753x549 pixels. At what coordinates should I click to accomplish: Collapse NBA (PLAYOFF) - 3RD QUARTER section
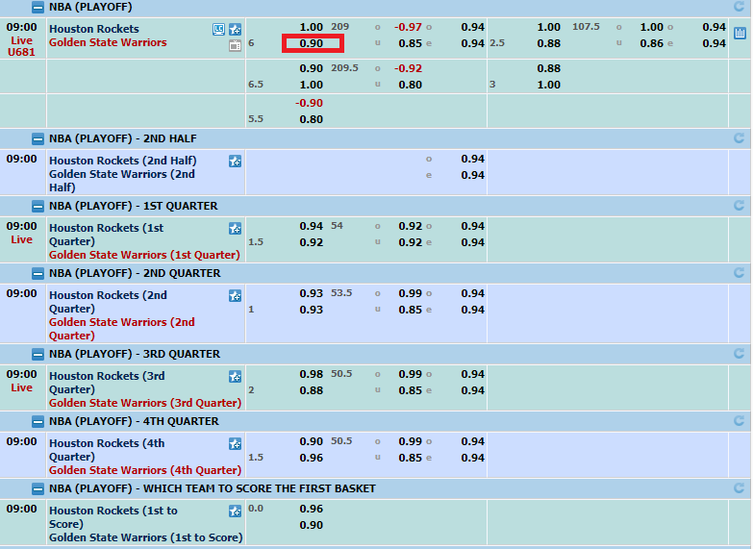click(x=38, y=355)
